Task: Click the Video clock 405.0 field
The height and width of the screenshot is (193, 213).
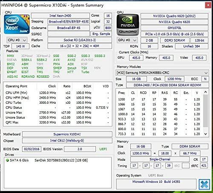Action: point(199,58)
